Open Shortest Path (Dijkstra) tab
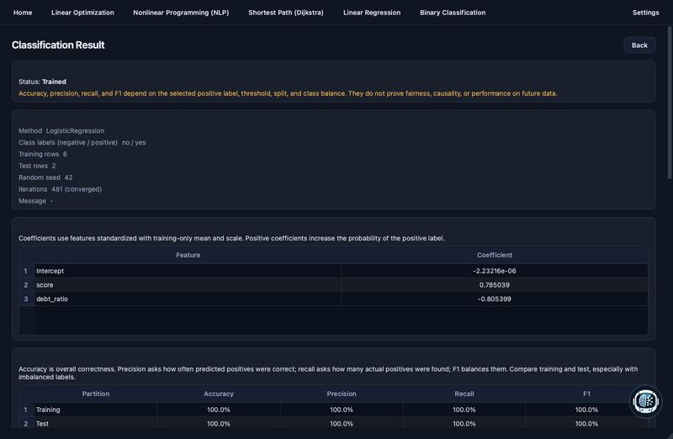Screen dimensions: 673x439 click(x=286, y=13)
